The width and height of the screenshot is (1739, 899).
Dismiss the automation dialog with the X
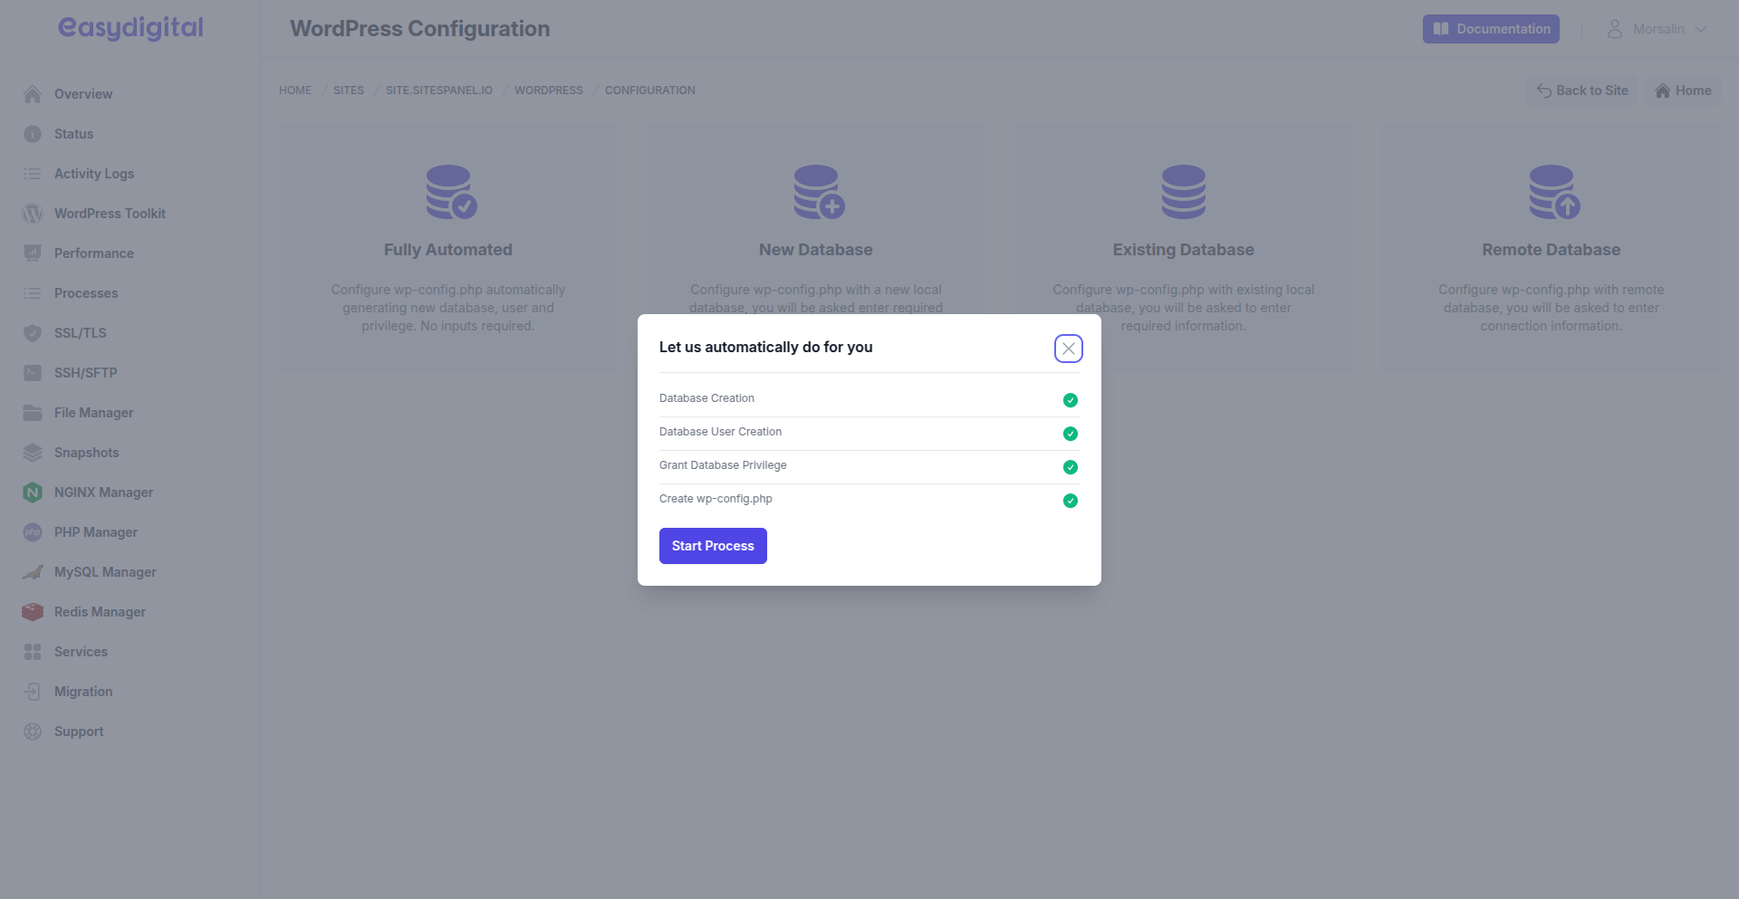[1068, 348]
